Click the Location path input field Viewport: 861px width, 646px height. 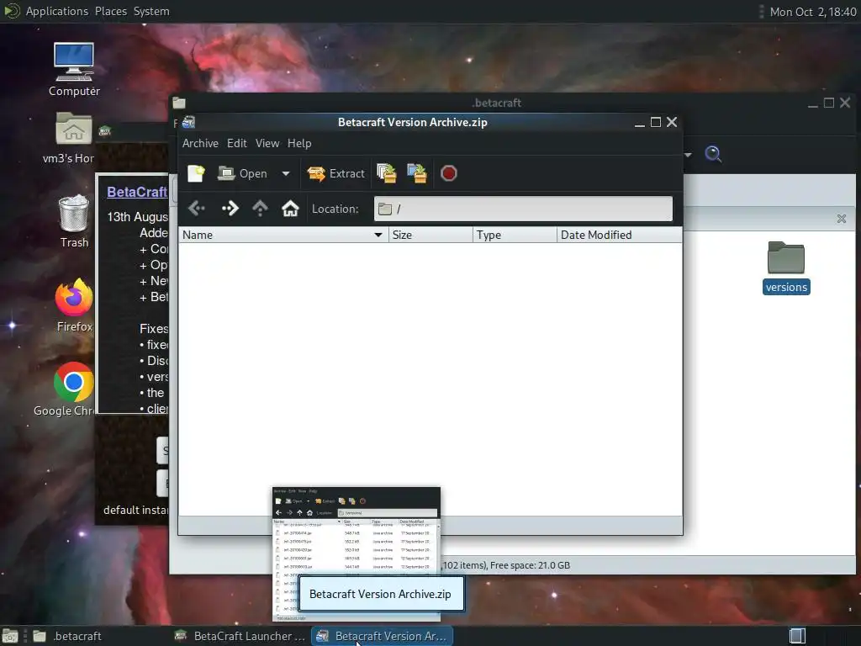coord(523,209)
